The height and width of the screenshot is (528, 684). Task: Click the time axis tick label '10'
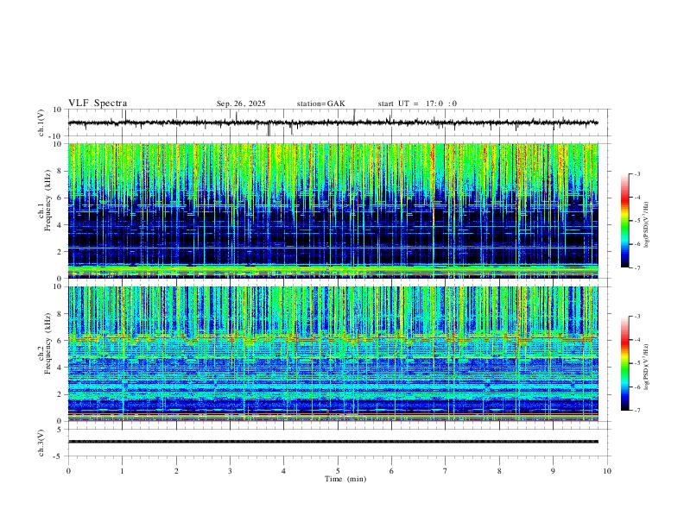click(x=607, y=471)
